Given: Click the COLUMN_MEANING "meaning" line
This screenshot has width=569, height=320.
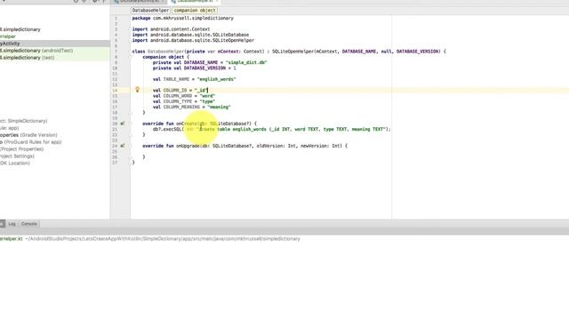Looking at the screenshot, I should point(192,107).
